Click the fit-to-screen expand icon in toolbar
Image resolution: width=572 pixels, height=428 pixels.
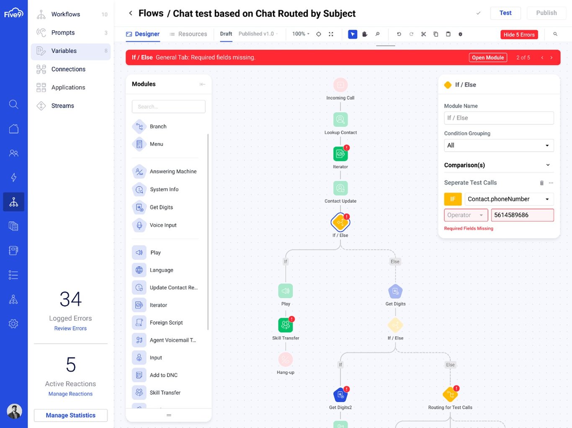coord(331,34)
